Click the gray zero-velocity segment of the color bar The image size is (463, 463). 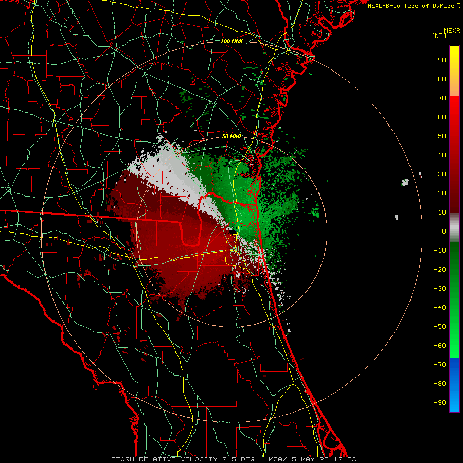click(x=454, y=228)
